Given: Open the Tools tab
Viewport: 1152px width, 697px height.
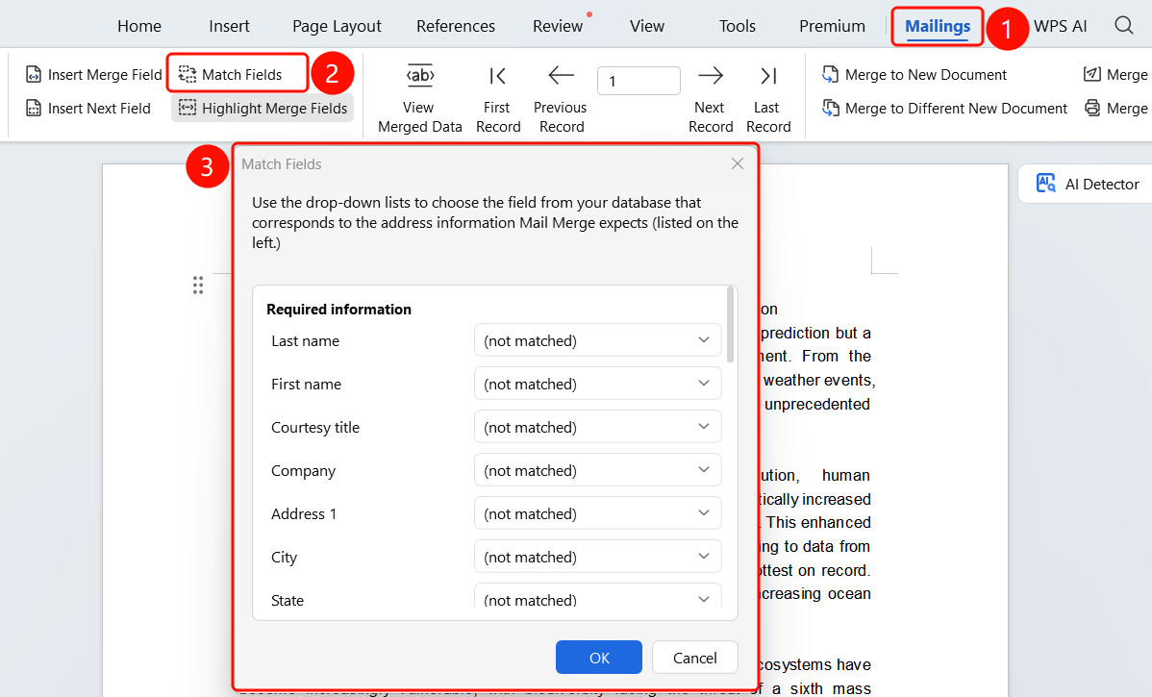Looking at the screenshot, I should click(737, 27).
